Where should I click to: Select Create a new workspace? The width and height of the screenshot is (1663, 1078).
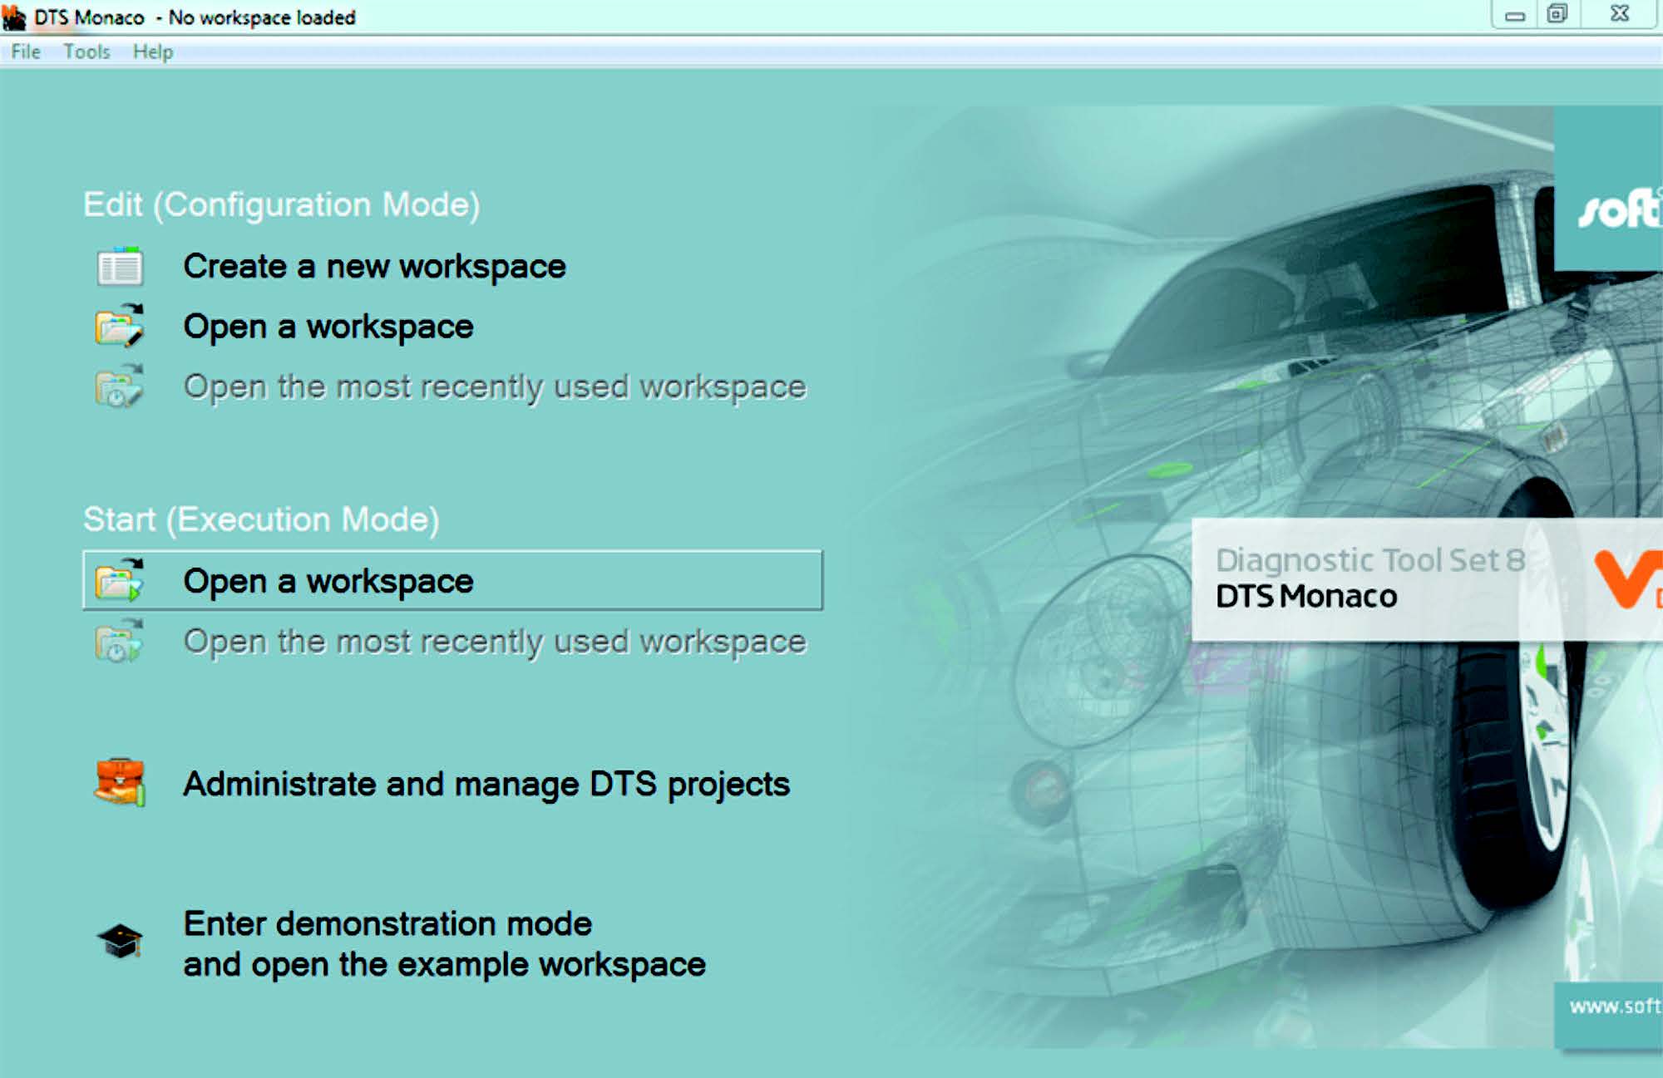(x=374, y=267)
